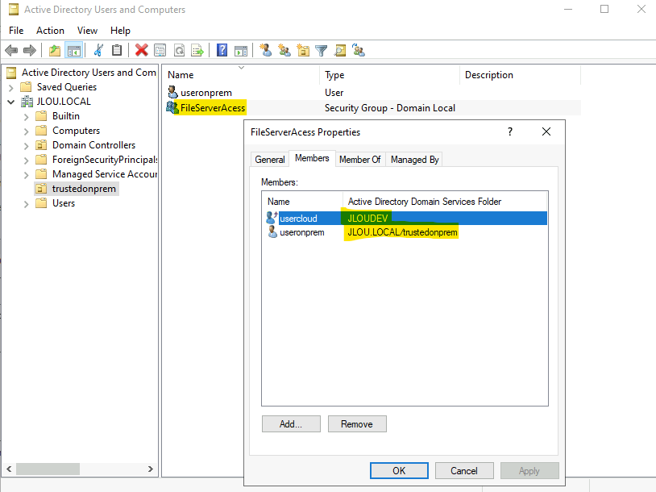The height and width of the screenshot is (492, 656).
Task: Click the Back arrow in the toolbar
Action: coord(11,51)
